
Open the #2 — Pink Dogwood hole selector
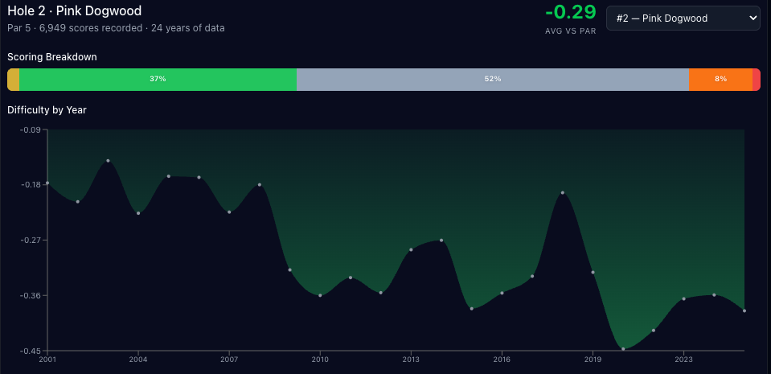point(682,18)
